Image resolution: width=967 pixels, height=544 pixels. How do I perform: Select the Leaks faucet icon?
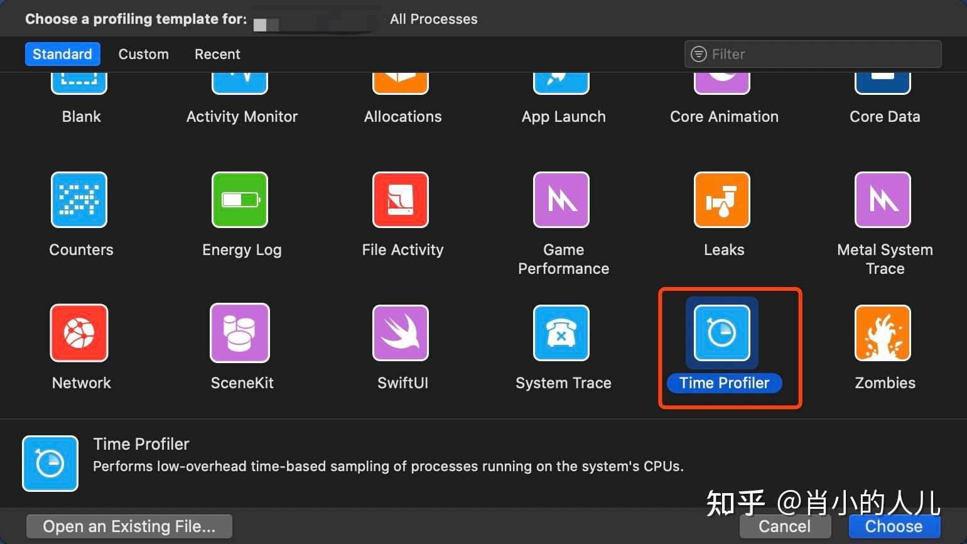click(722, 200)
